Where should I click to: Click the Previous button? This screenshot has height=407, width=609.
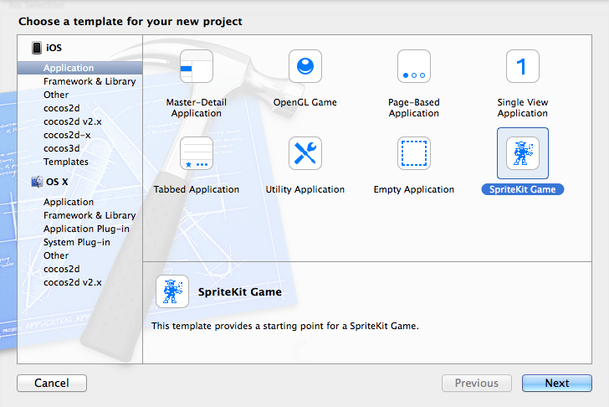[x=477, y=384]
